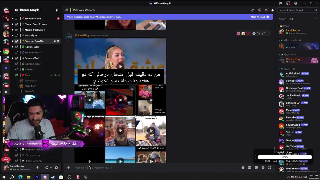Click the inbox flag icon in title bar
The width and height of the screenshot is (320, 180).
[280, 3]
